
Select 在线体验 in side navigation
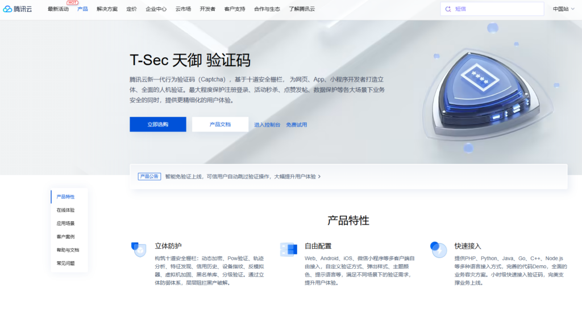(x=66, y=210)
